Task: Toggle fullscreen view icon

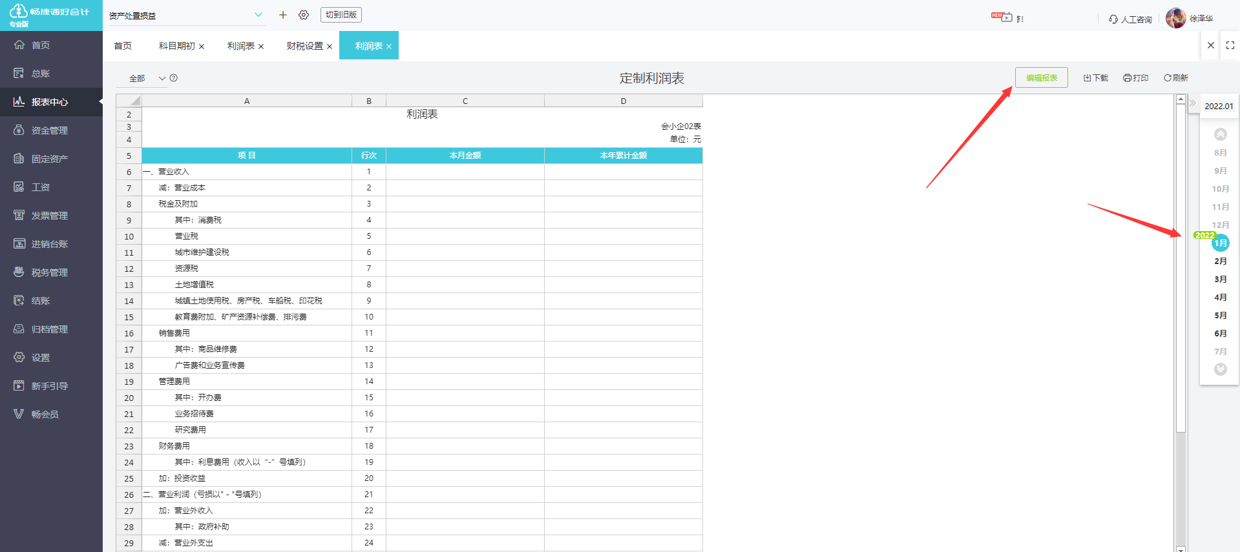Action: click(x=1230, y=45)
